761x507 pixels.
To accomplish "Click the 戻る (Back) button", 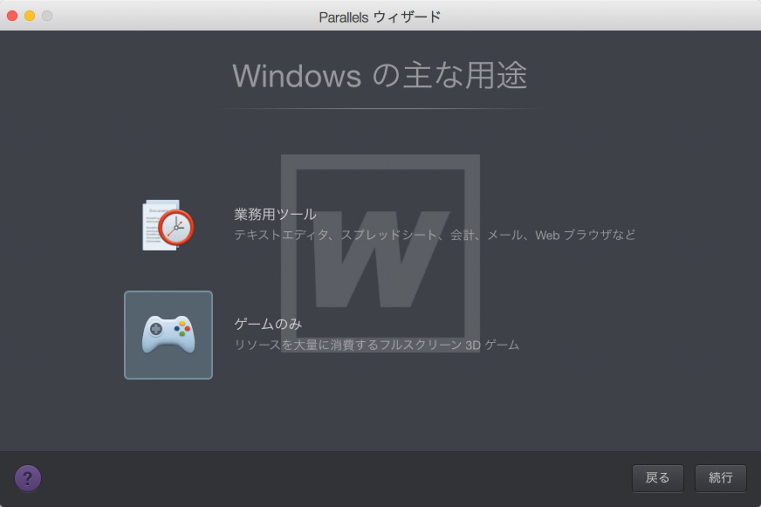I will point(658,478).
